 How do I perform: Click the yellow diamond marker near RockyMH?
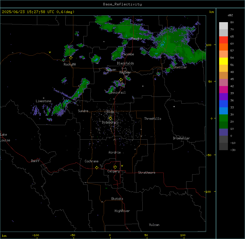[71, 58]
